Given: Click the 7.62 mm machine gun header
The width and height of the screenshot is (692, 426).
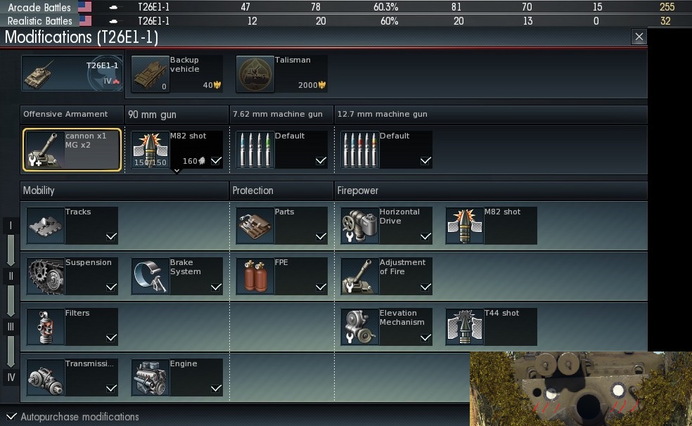Looking at the screenshot, I should [x=281, y=114].
